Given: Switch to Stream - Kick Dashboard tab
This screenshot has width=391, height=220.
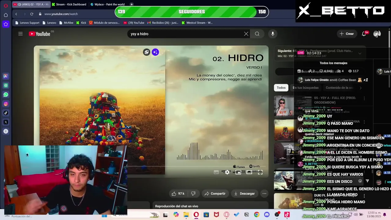Looking at the screenshot, I should point(69,4).
